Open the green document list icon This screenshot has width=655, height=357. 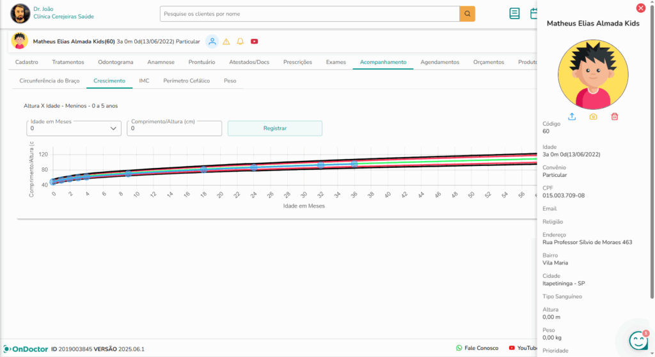pyautogui.click(x=514, y=13)
